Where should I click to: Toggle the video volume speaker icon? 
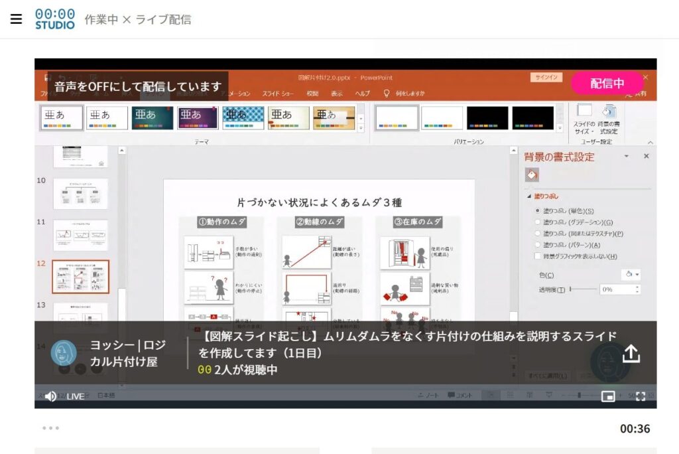pyautogui.click(x=50, y=396)
